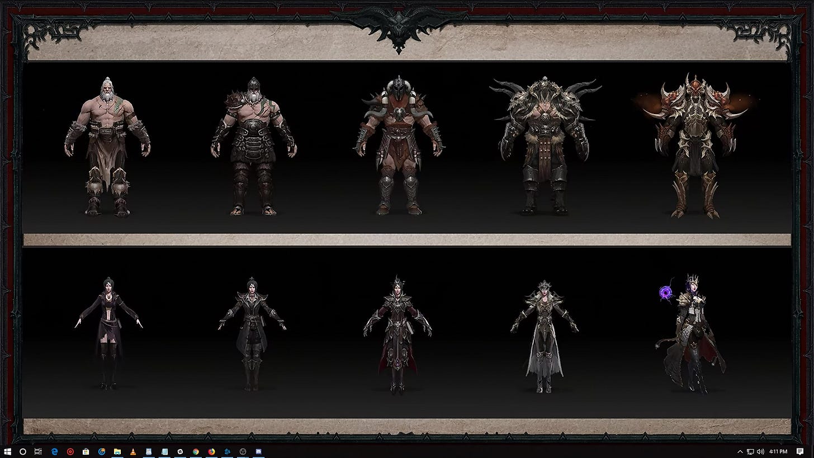Screen dimensions: 814x458
Task: Select the barbarian with fiery orange glowing shoulders
Action: tap(694, 146)
